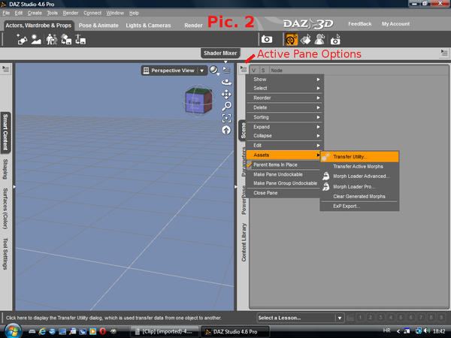
Task: Expand the Select submenu
Action: [x=285, y=88]
